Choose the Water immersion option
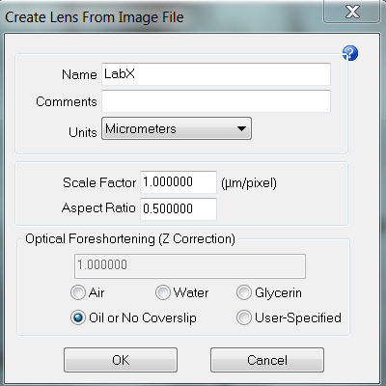The width and height of the screenshot is (386, 386). pos(163,292)
